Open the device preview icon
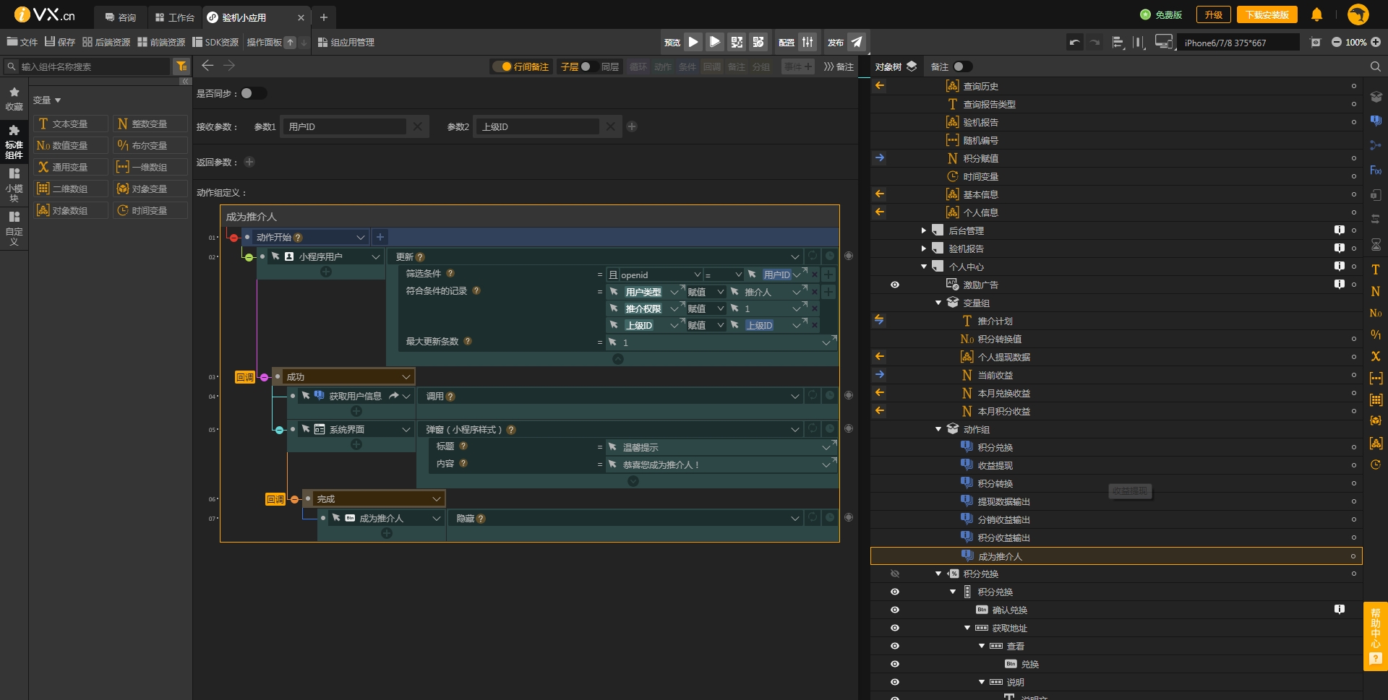Screen dimensions: 1388x700 click(x=1163, y=42)
